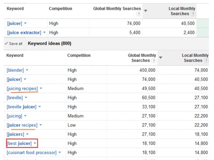Sort by Keyword column in top table
The width and height of the screenshot is (214, 160).
(15, 9)
